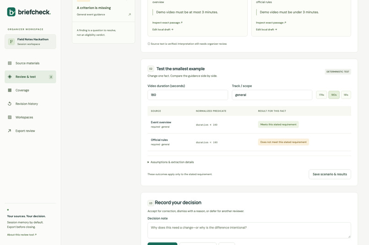Open the Review & test section
Screen dimensions: 369x245
tap(30, 77)
